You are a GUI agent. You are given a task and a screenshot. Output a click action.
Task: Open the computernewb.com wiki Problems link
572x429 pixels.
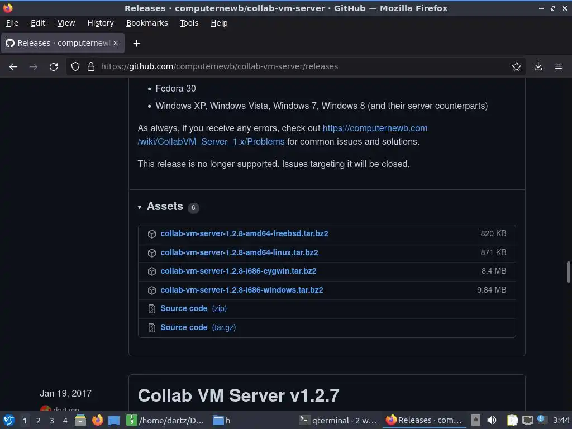(x=282, y=135)
